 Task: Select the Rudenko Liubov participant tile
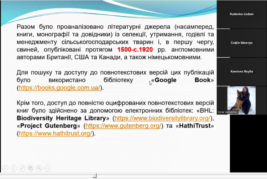(242, 14)
